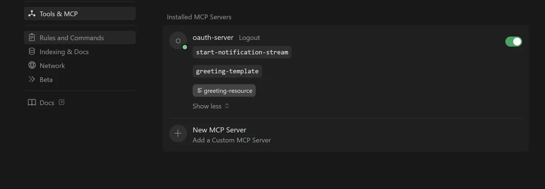545x189 pixels.
Task: Click the Installed MCP Servers heading
Action: click(199, 17)
